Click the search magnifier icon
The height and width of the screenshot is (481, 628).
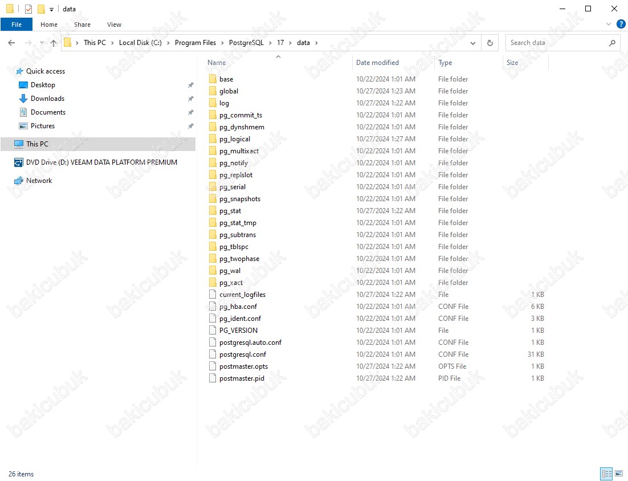(613, 43)
